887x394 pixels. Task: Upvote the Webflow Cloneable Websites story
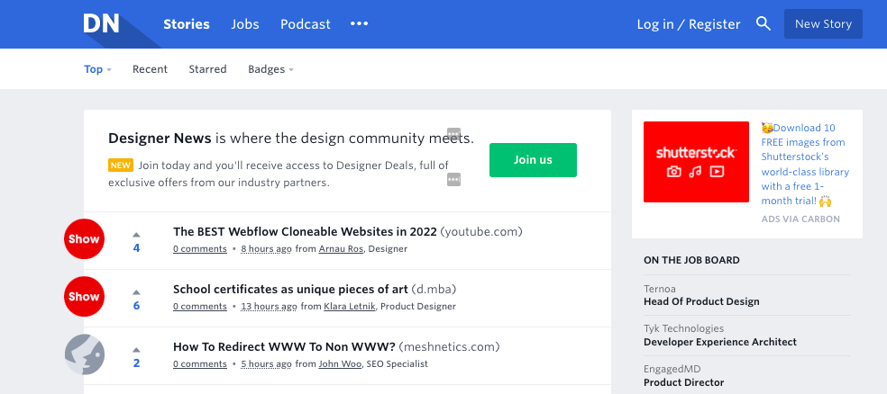tap(136, 235)
